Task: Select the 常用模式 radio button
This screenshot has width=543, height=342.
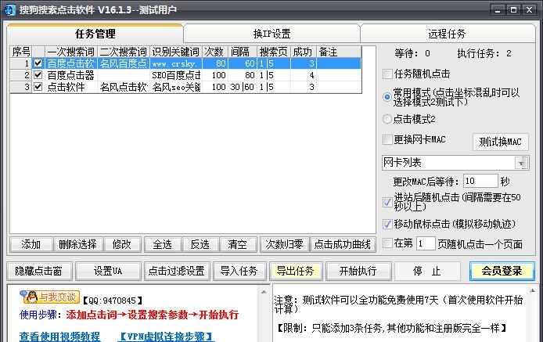Action: pos(387,97)
